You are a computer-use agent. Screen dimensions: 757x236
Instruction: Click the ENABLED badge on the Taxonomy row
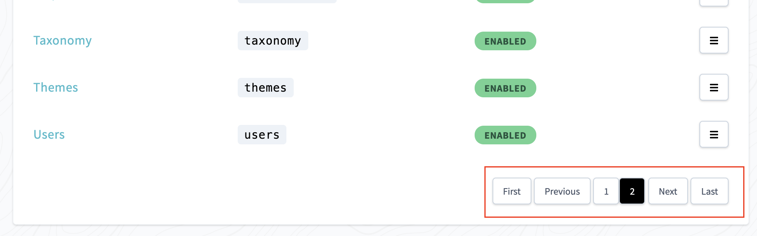coord(505,41)
